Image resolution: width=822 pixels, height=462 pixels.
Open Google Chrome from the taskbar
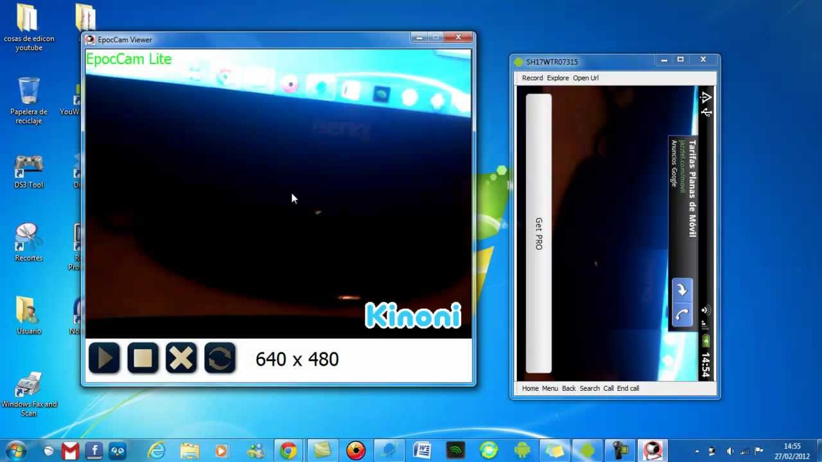288,451
